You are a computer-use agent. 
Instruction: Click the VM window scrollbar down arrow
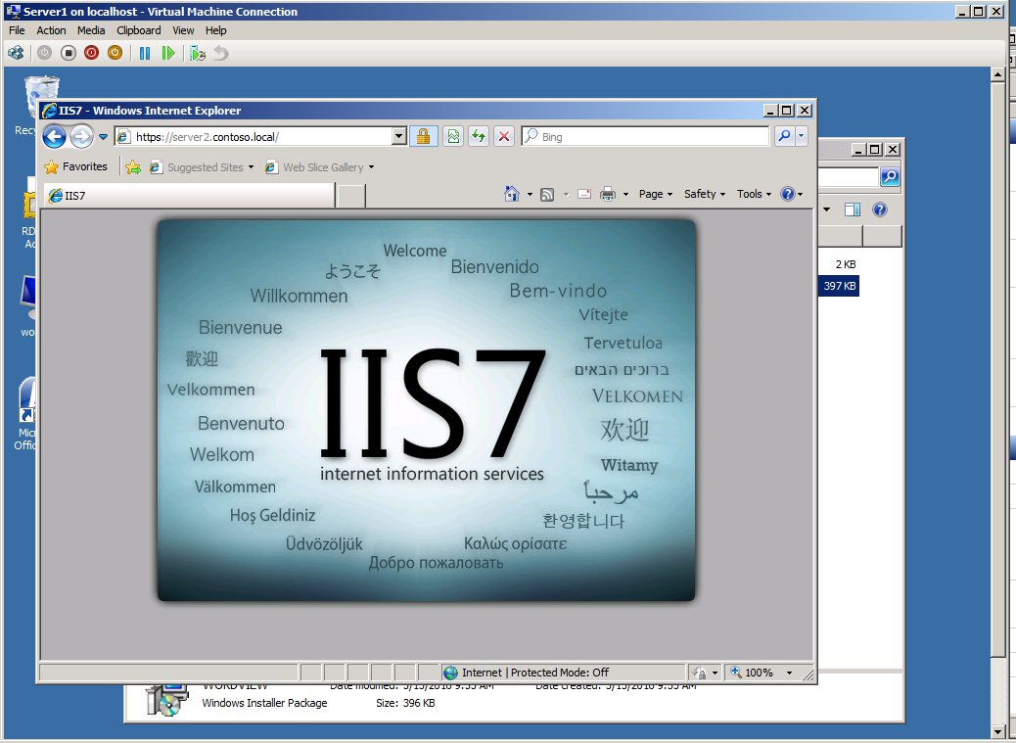pos(997,732)
